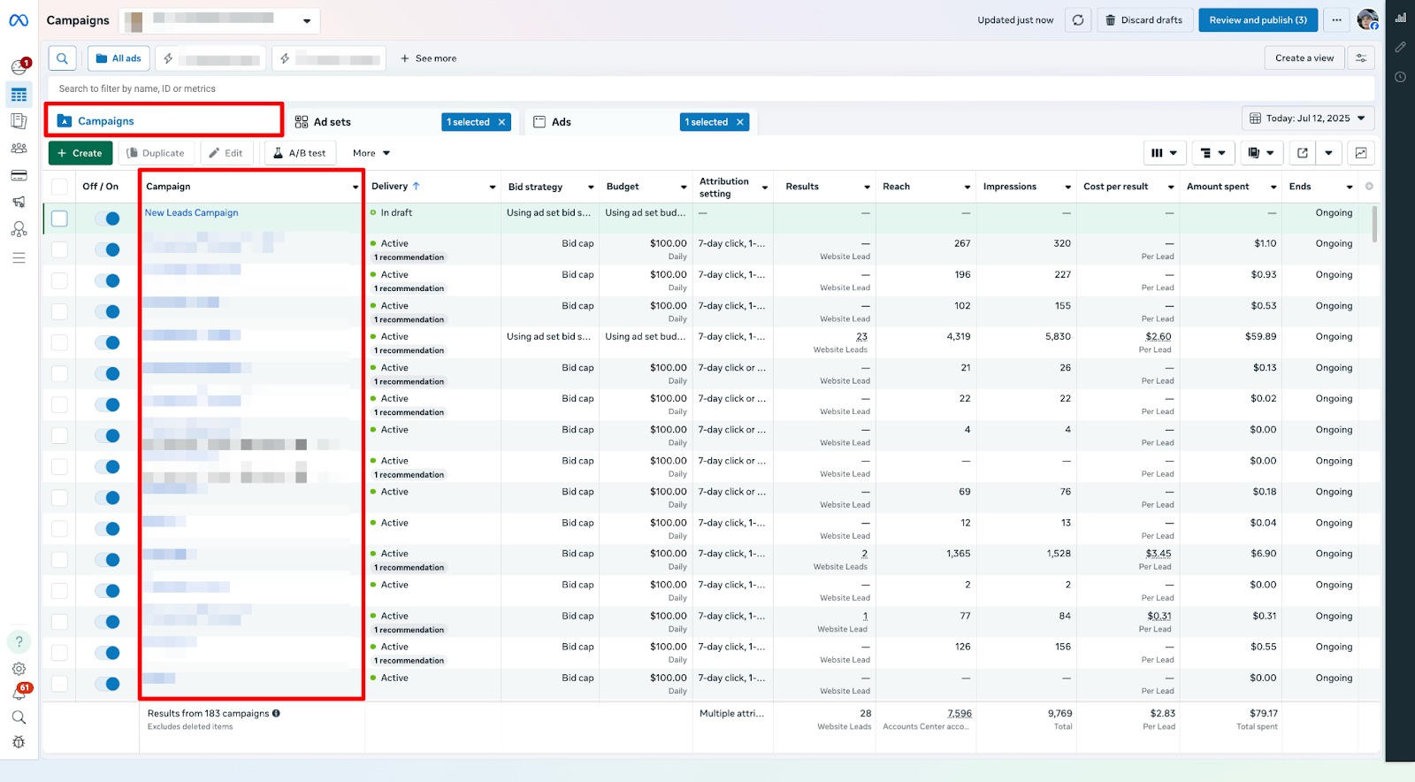Viewport: 1415px width, 782px height.
Task: Open the help question mark icon
Action: [x=19, y=641]
